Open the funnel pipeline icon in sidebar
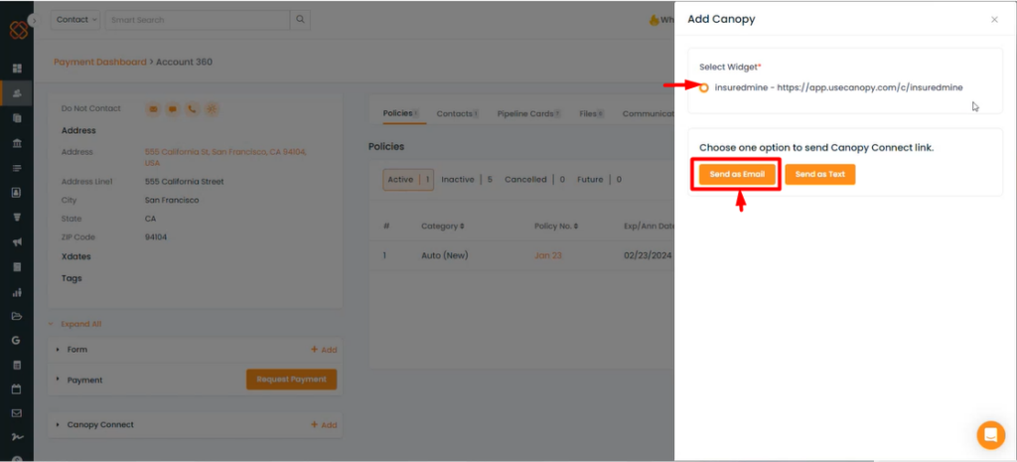Viewport: 1017px width, 462px height. pyautogui.click(x=18, y=218)
